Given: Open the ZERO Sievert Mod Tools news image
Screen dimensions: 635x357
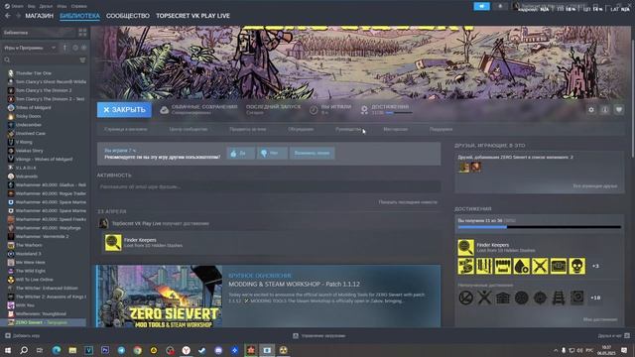Looking at the screenshot, I should [x=159, y=297].
